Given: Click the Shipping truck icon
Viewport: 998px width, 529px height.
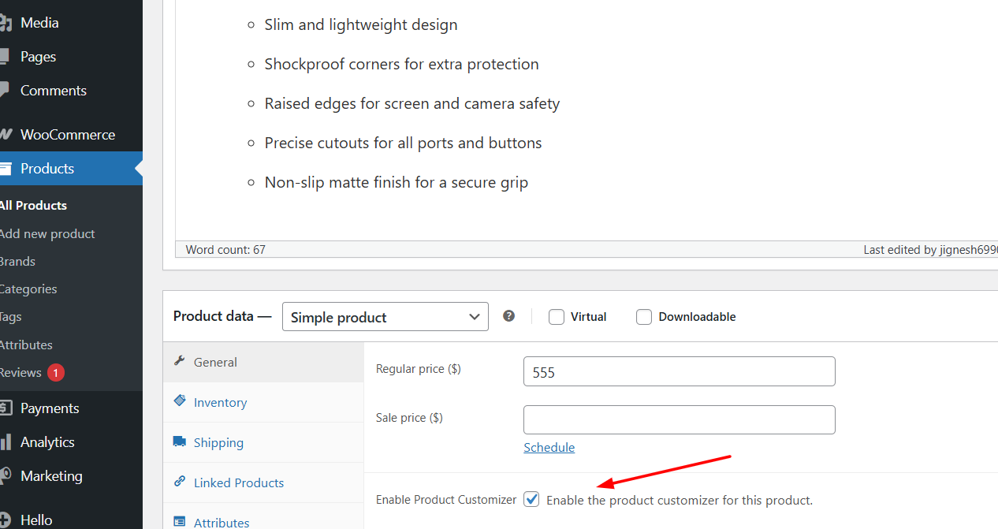Looking at the screenshot, I should point(180,441).
